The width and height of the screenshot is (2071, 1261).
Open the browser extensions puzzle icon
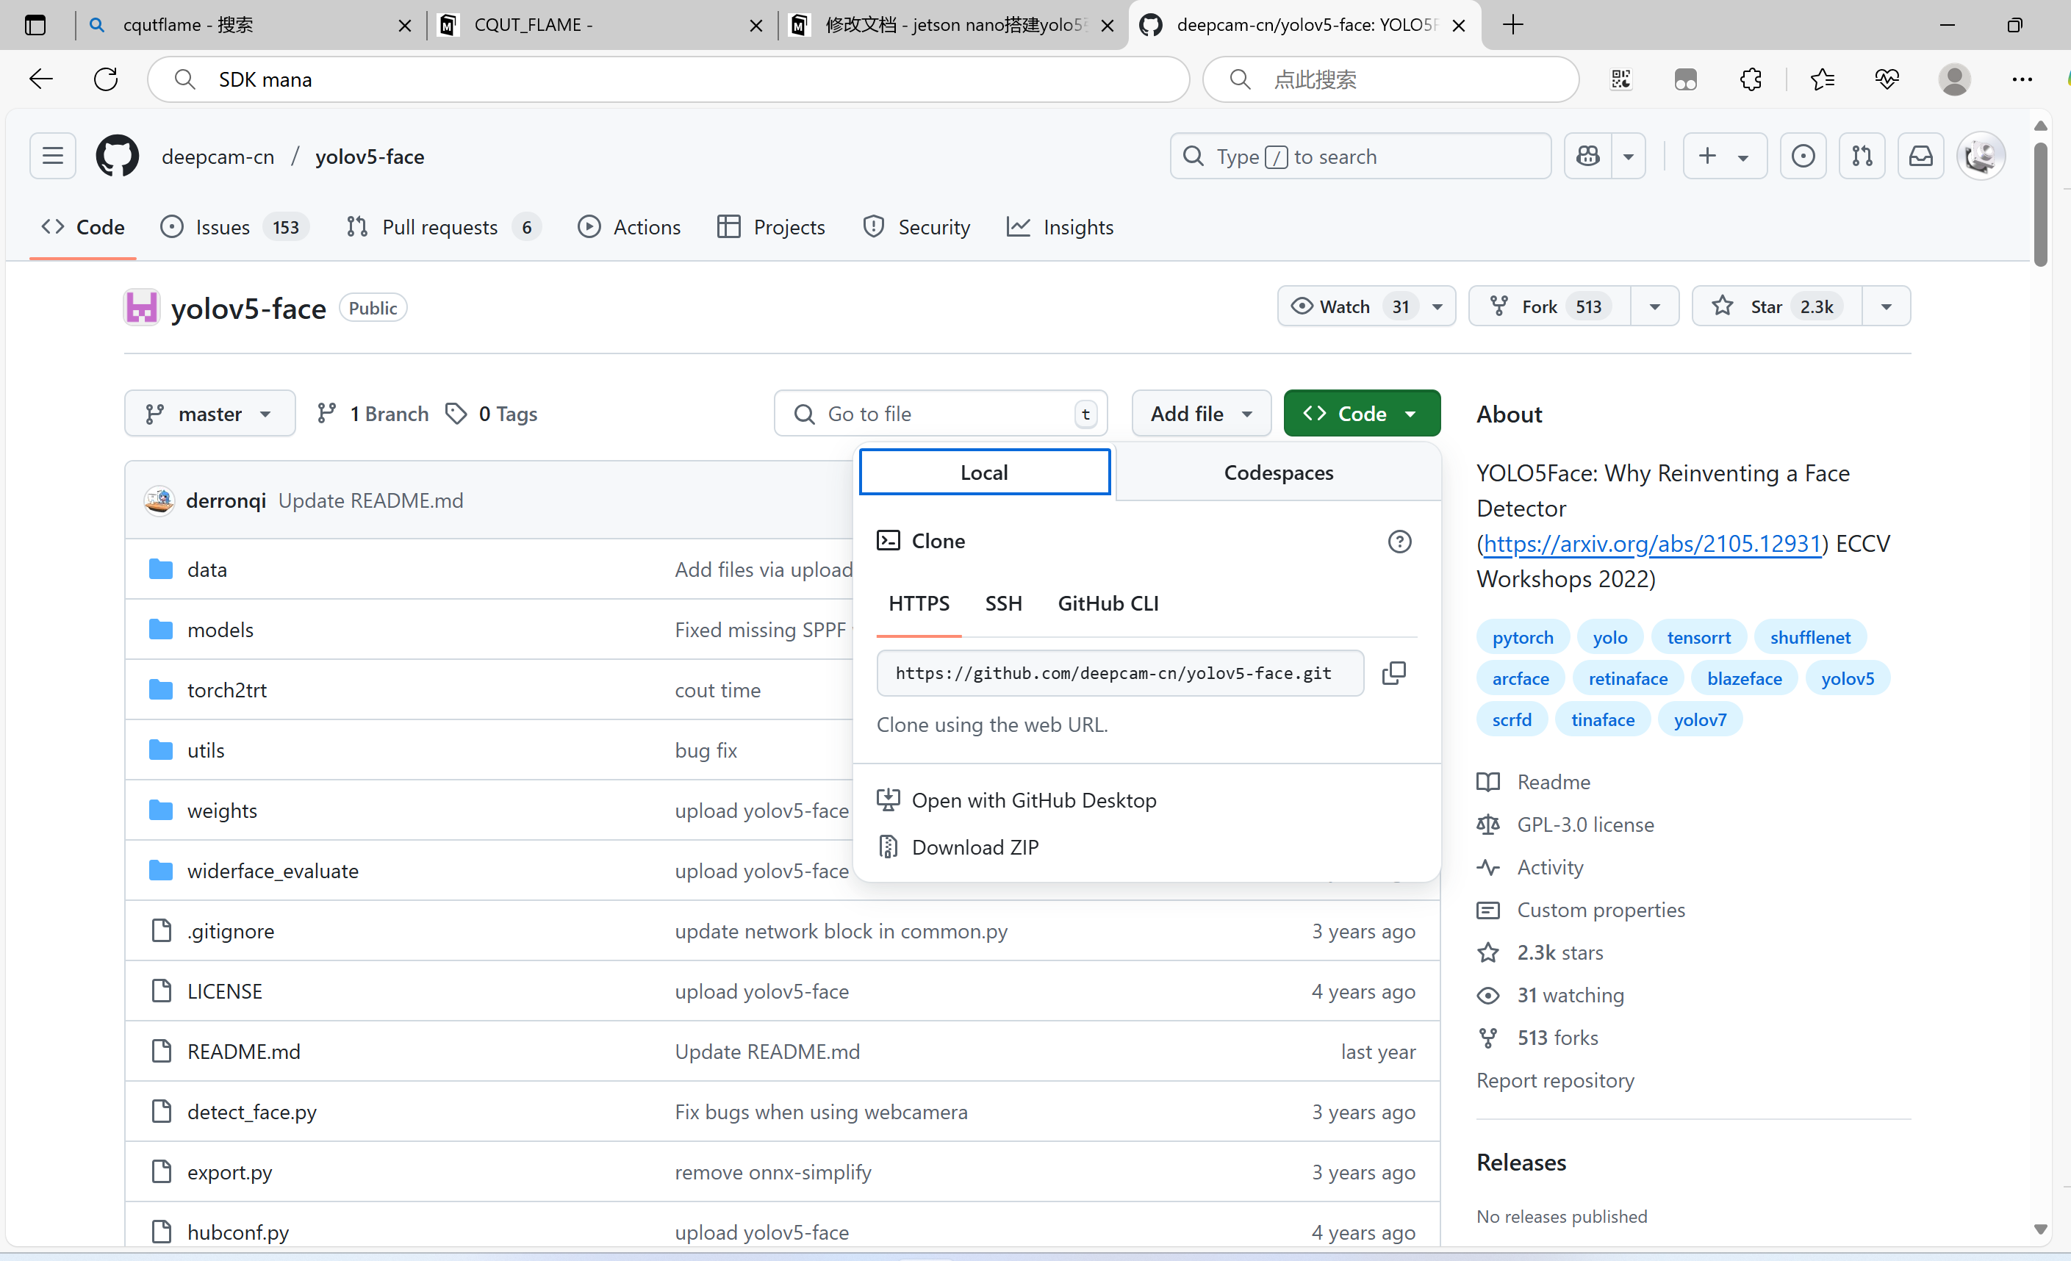pos(1751,79)
